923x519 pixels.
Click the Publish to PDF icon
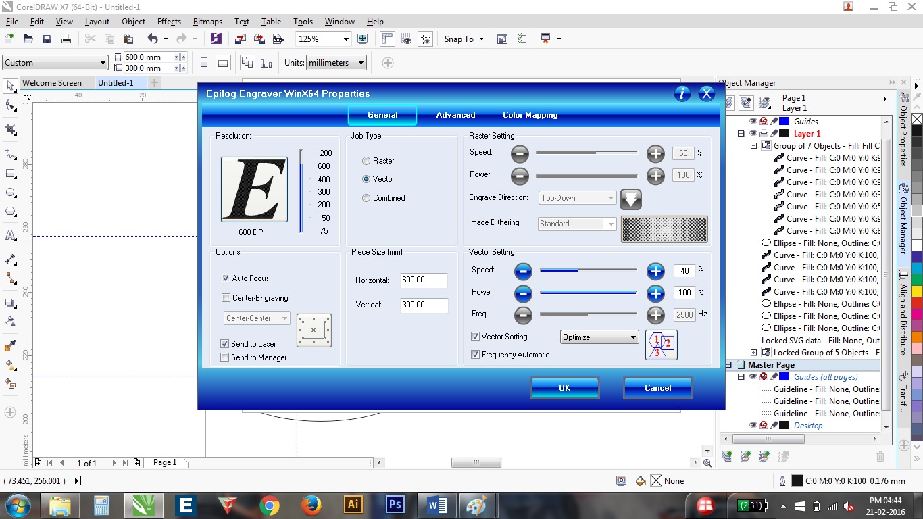[278, 39]
